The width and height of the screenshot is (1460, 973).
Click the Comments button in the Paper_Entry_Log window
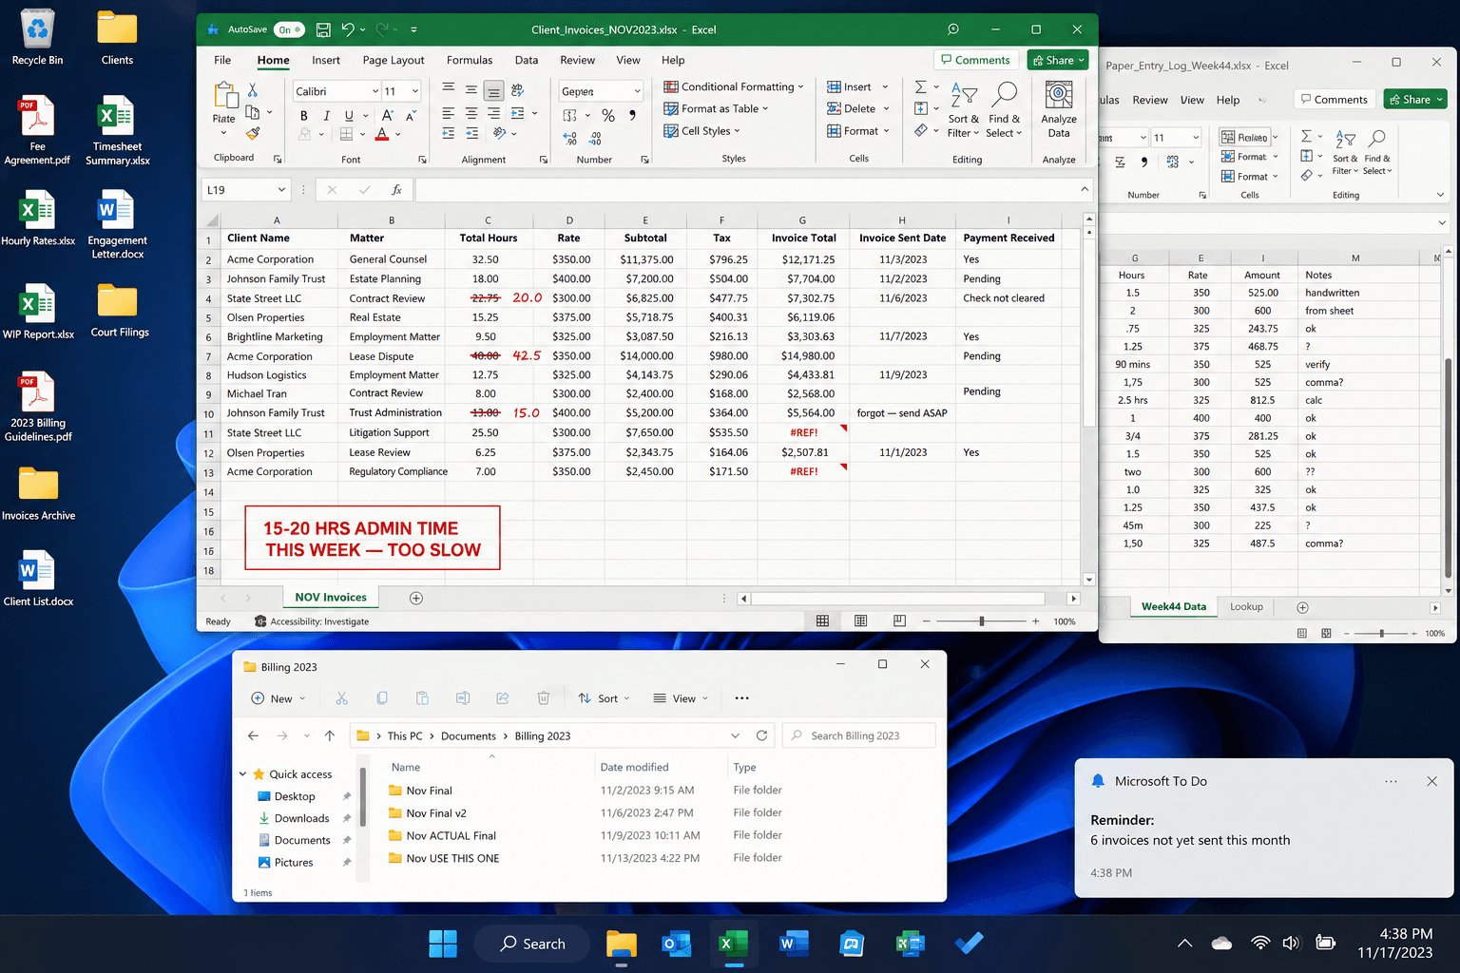click(x=1333, y=100)
